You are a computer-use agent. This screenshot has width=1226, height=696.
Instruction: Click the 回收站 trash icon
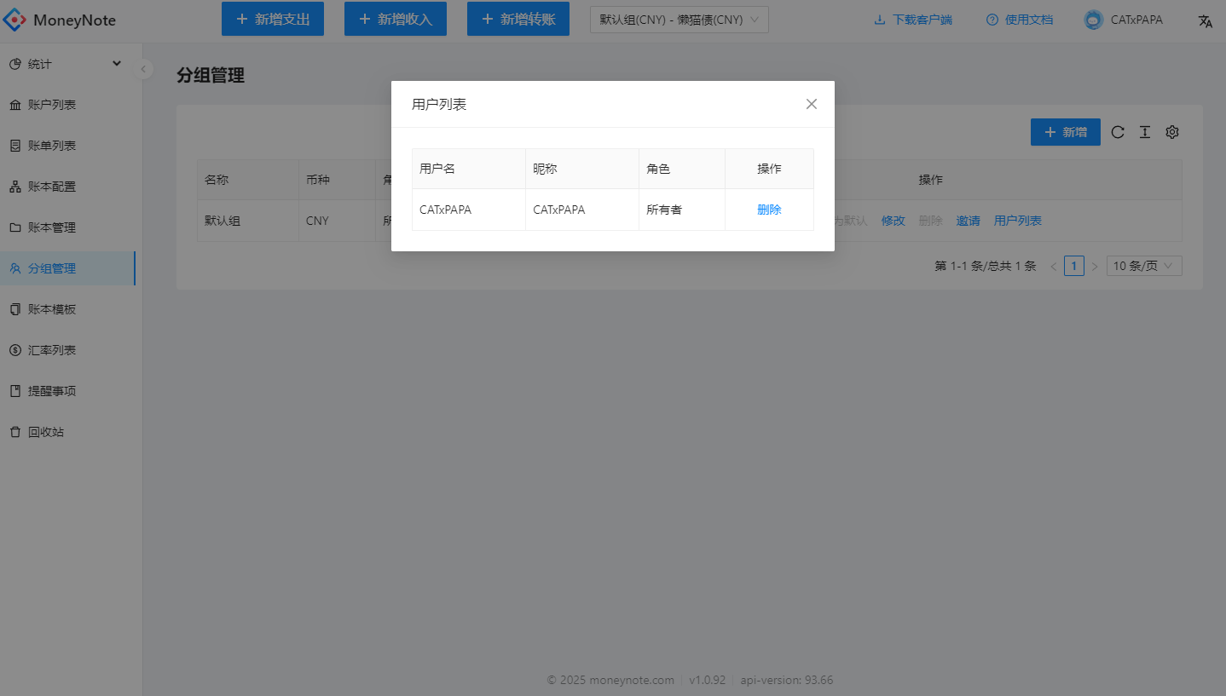(x=14, y=432)
